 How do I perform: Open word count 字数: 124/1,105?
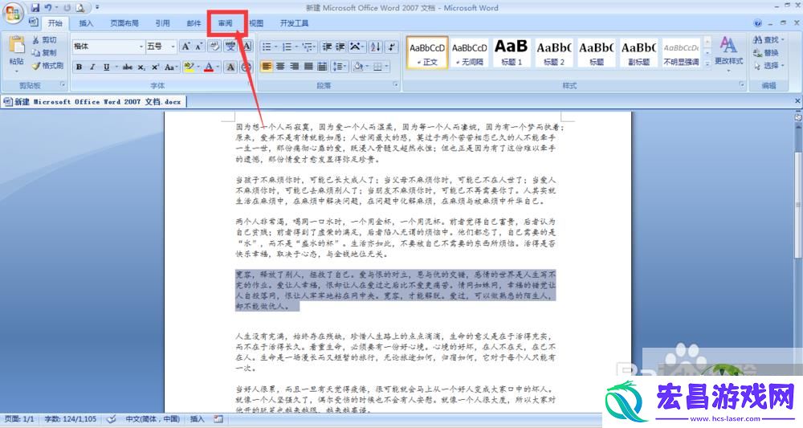tap(70, 419)
